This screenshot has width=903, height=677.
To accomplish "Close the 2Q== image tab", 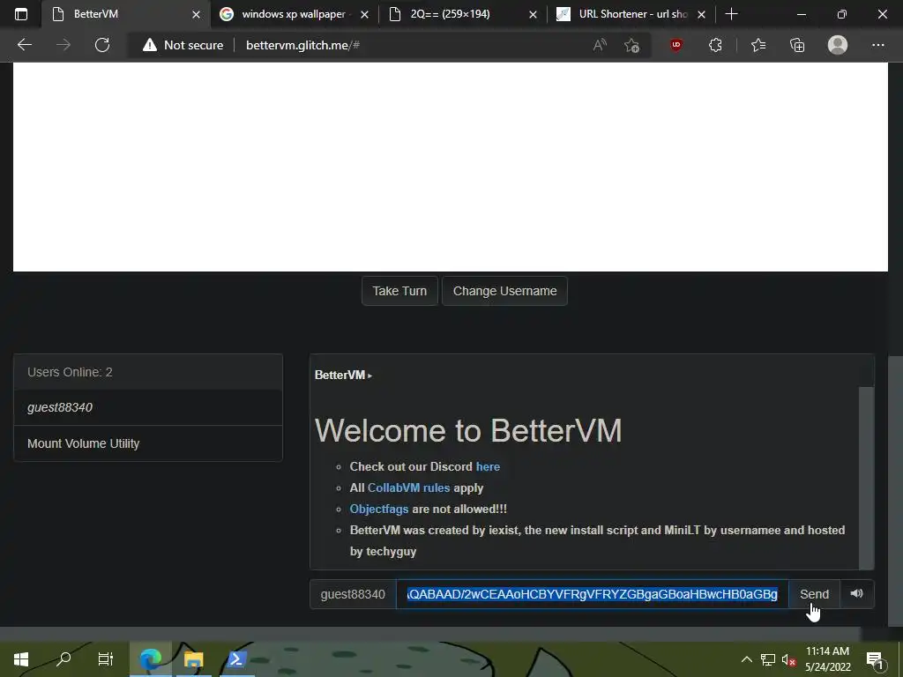I will tap(534, 14).
